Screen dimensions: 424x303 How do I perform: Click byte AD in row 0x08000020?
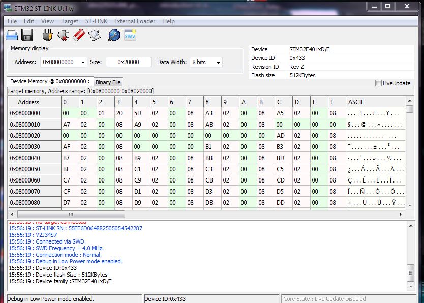tap(283, 136)
